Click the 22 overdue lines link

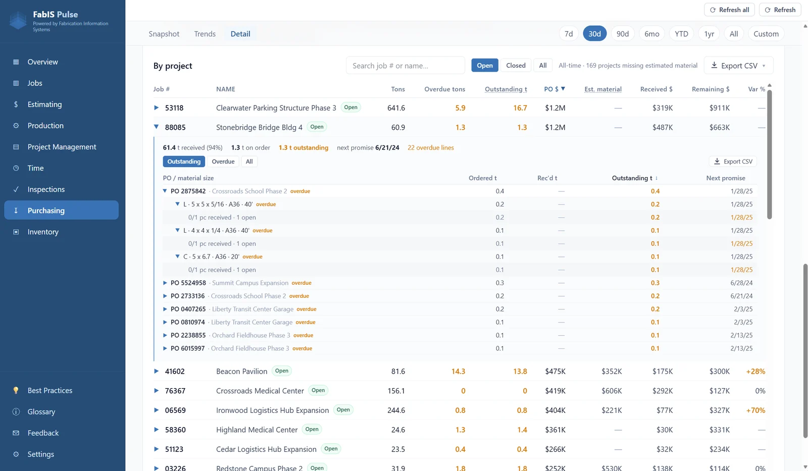tap(431, 147)
